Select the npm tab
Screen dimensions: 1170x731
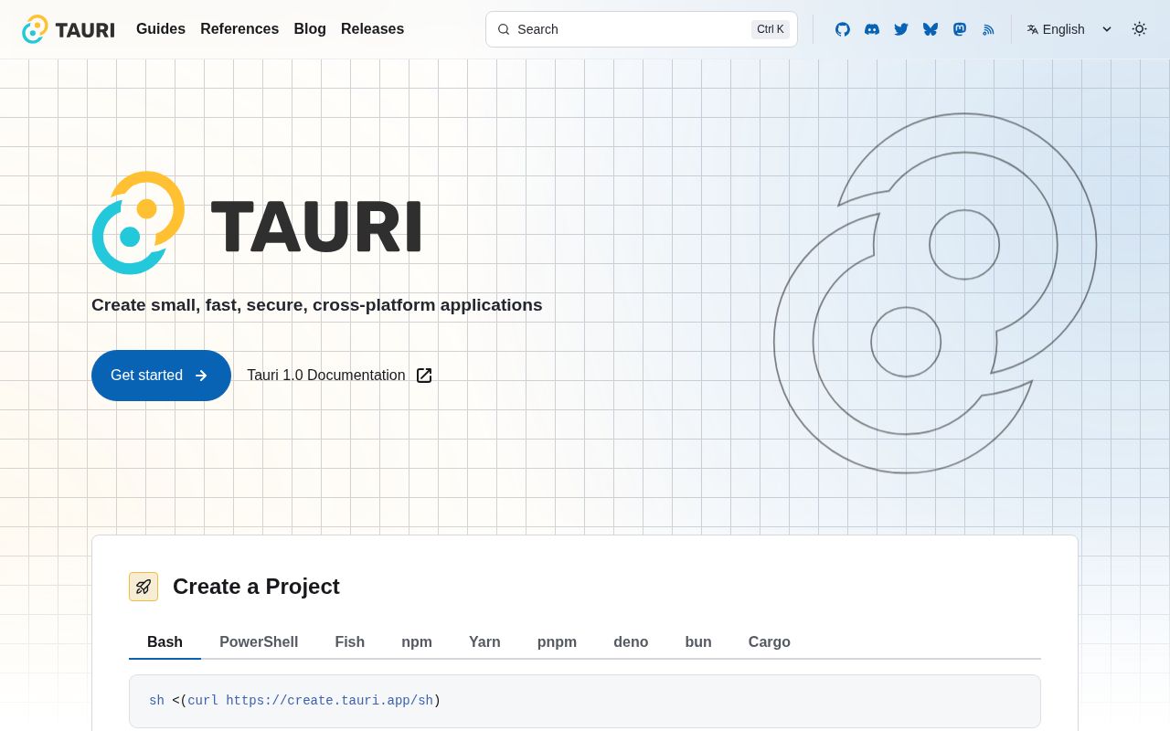[417, 642]
